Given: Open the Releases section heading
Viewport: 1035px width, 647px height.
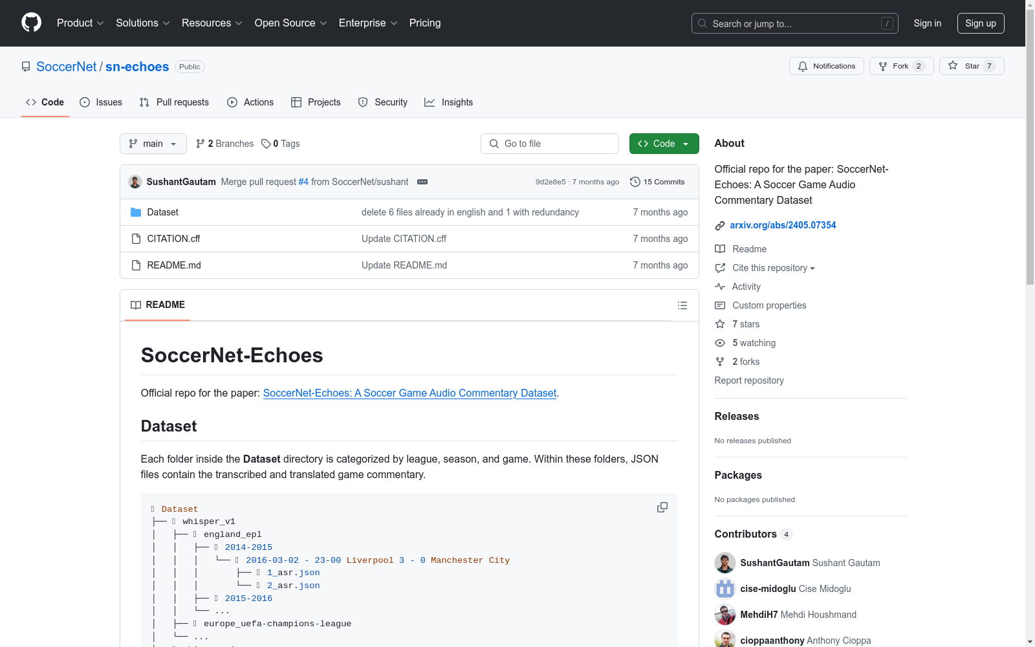Looking at the screenshot, I should click(737, 416).
